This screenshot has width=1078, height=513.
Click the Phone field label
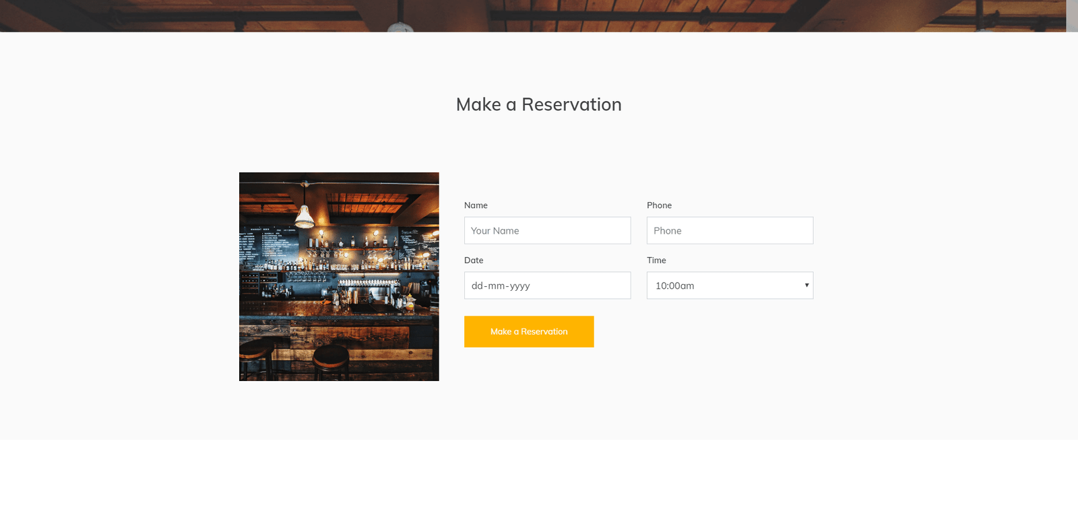(x=659, y=205)
